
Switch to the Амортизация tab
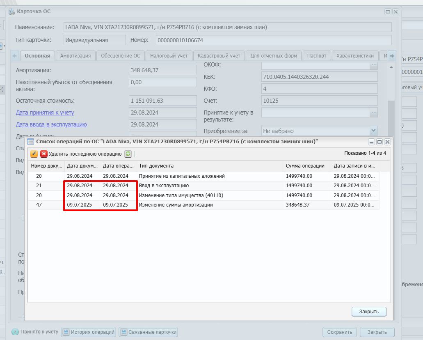tap(75, 56)
